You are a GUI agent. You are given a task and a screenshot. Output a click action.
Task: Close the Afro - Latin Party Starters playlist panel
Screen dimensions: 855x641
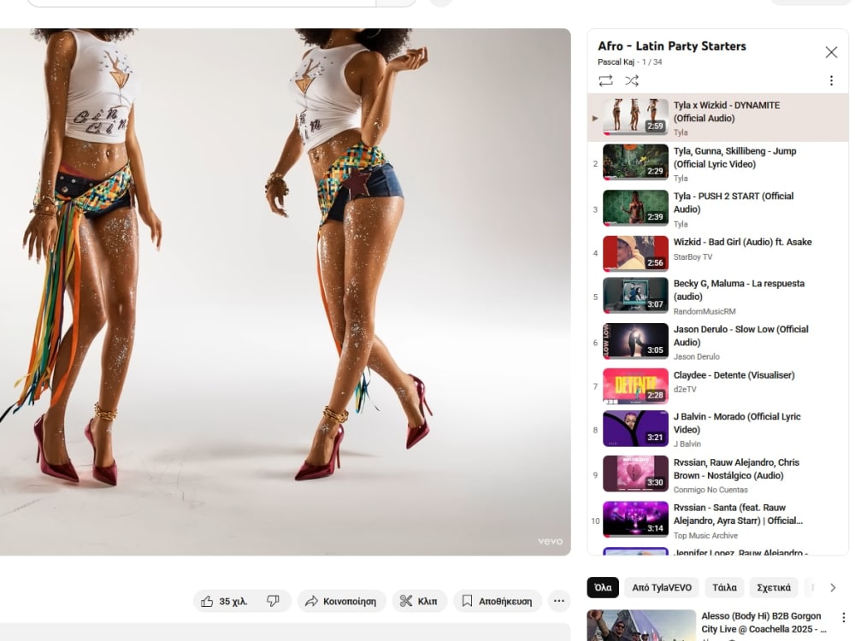pos(831,52)
